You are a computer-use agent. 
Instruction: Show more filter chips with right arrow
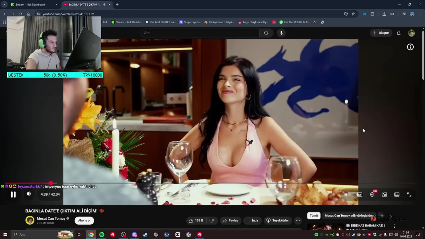pos(391,216)
